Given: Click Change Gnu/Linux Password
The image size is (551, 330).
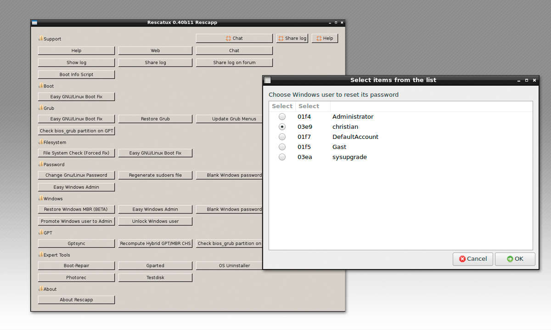Looking at the screenshot, I should [76, 176].
